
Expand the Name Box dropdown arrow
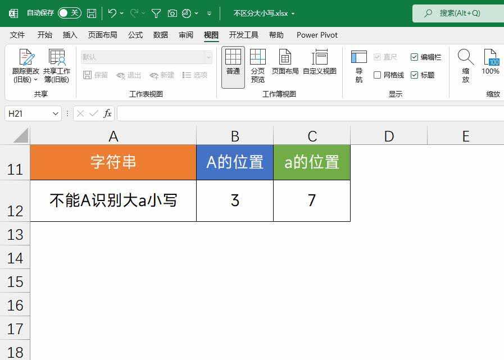pyautogui.click(x=55, y=113)
